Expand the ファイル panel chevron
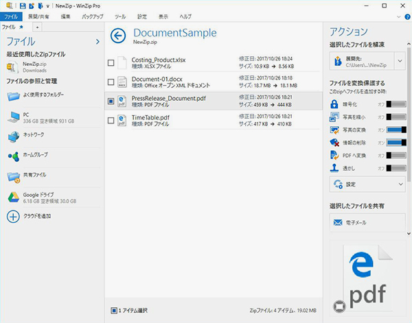This screenshot has height=323, width=412. pos(98,42)
